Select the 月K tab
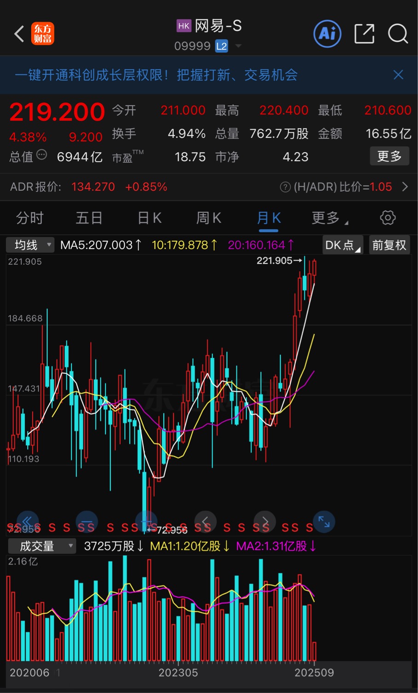This screenshot has height=693, width=418. point(269,218)
